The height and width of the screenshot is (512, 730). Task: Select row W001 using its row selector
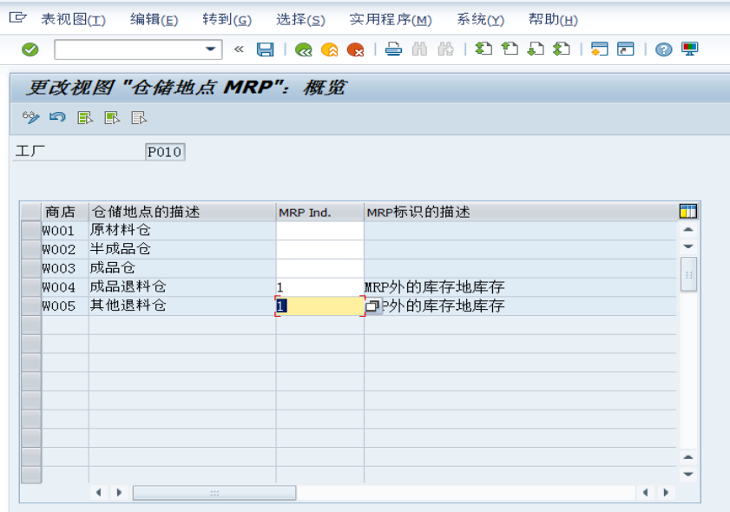click(31, 231)
